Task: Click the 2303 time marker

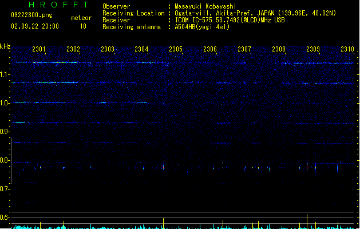Action: pyautogui.click(x=108, y=49)
